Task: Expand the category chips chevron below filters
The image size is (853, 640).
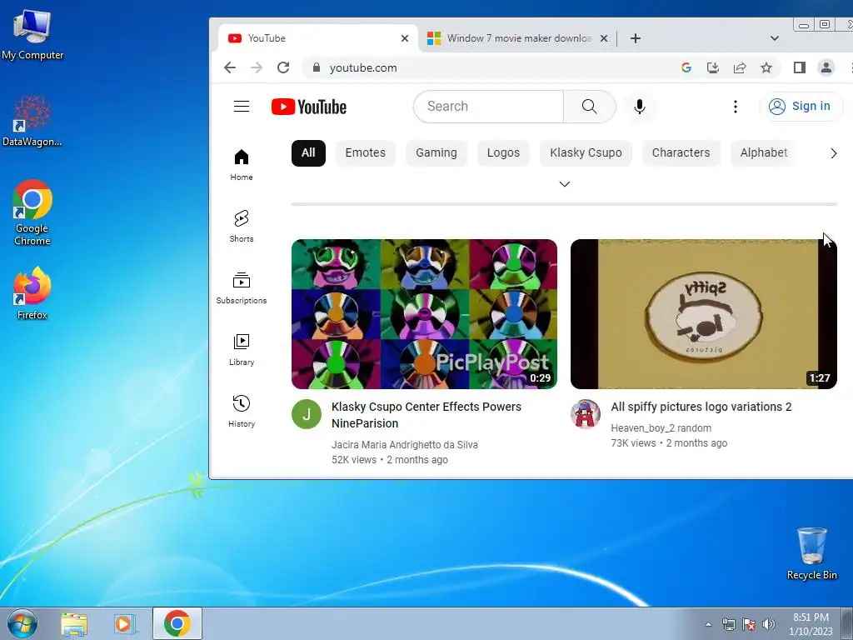Action: coord(565,184)
